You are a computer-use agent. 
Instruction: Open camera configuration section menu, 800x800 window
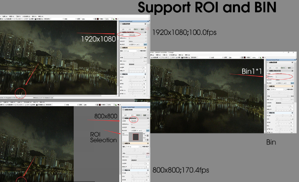click(x=148, y=110)
